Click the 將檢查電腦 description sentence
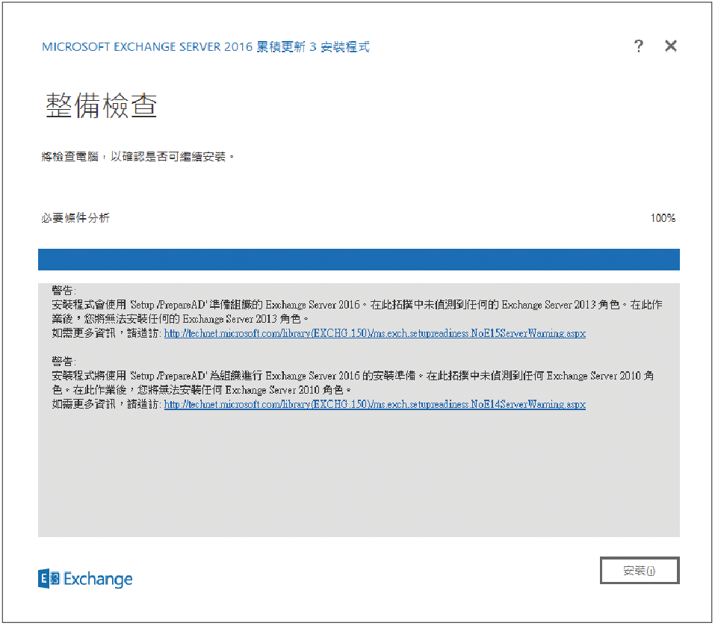Viewport: 715px width, 626px height. pyautogui.click(x=137, y=157)
